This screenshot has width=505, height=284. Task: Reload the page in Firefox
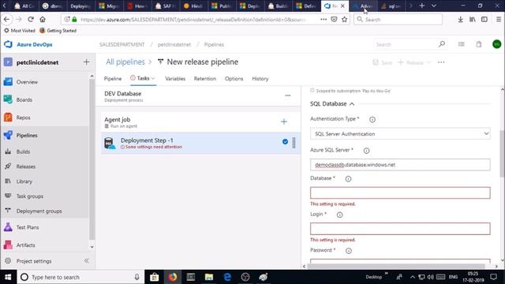[31, 19]
